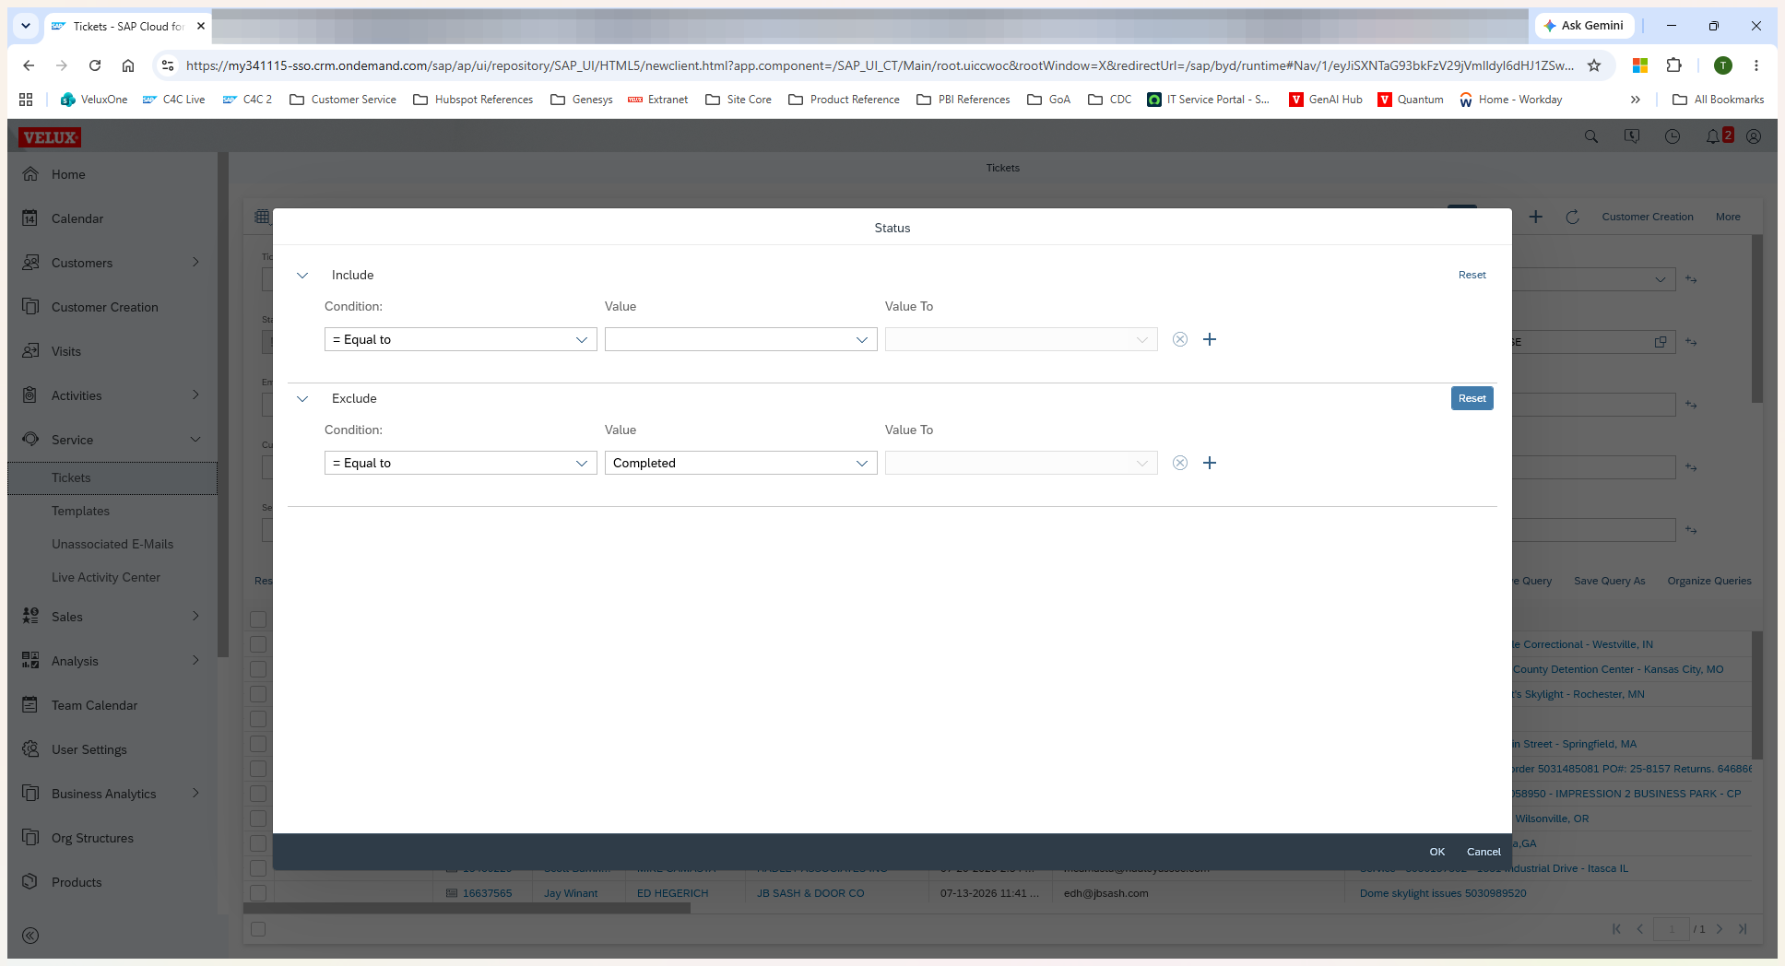Open the search icon in the header

pyautogui.click(x=1591, y=136)
